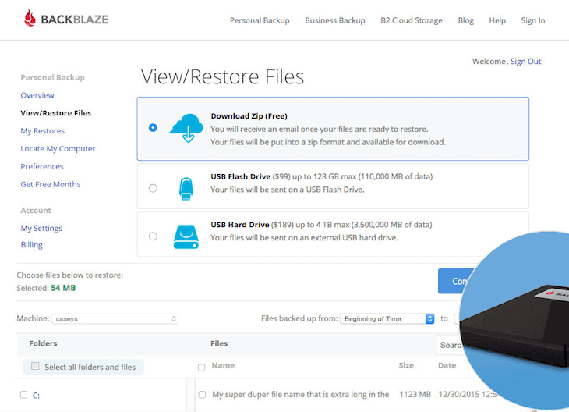
Task: Click the USB hard drive icon
Action: click(186, 237)
